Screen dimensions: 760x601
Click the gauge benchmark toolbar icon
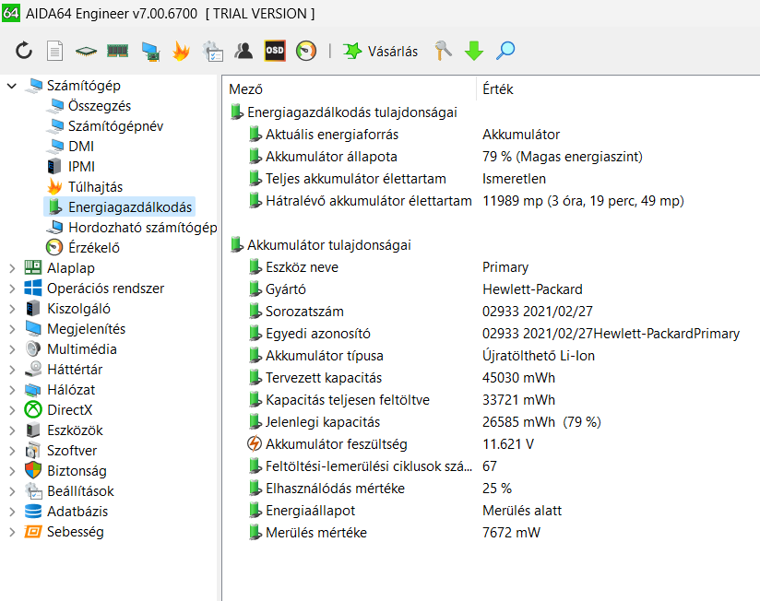[x=306, y=51]
